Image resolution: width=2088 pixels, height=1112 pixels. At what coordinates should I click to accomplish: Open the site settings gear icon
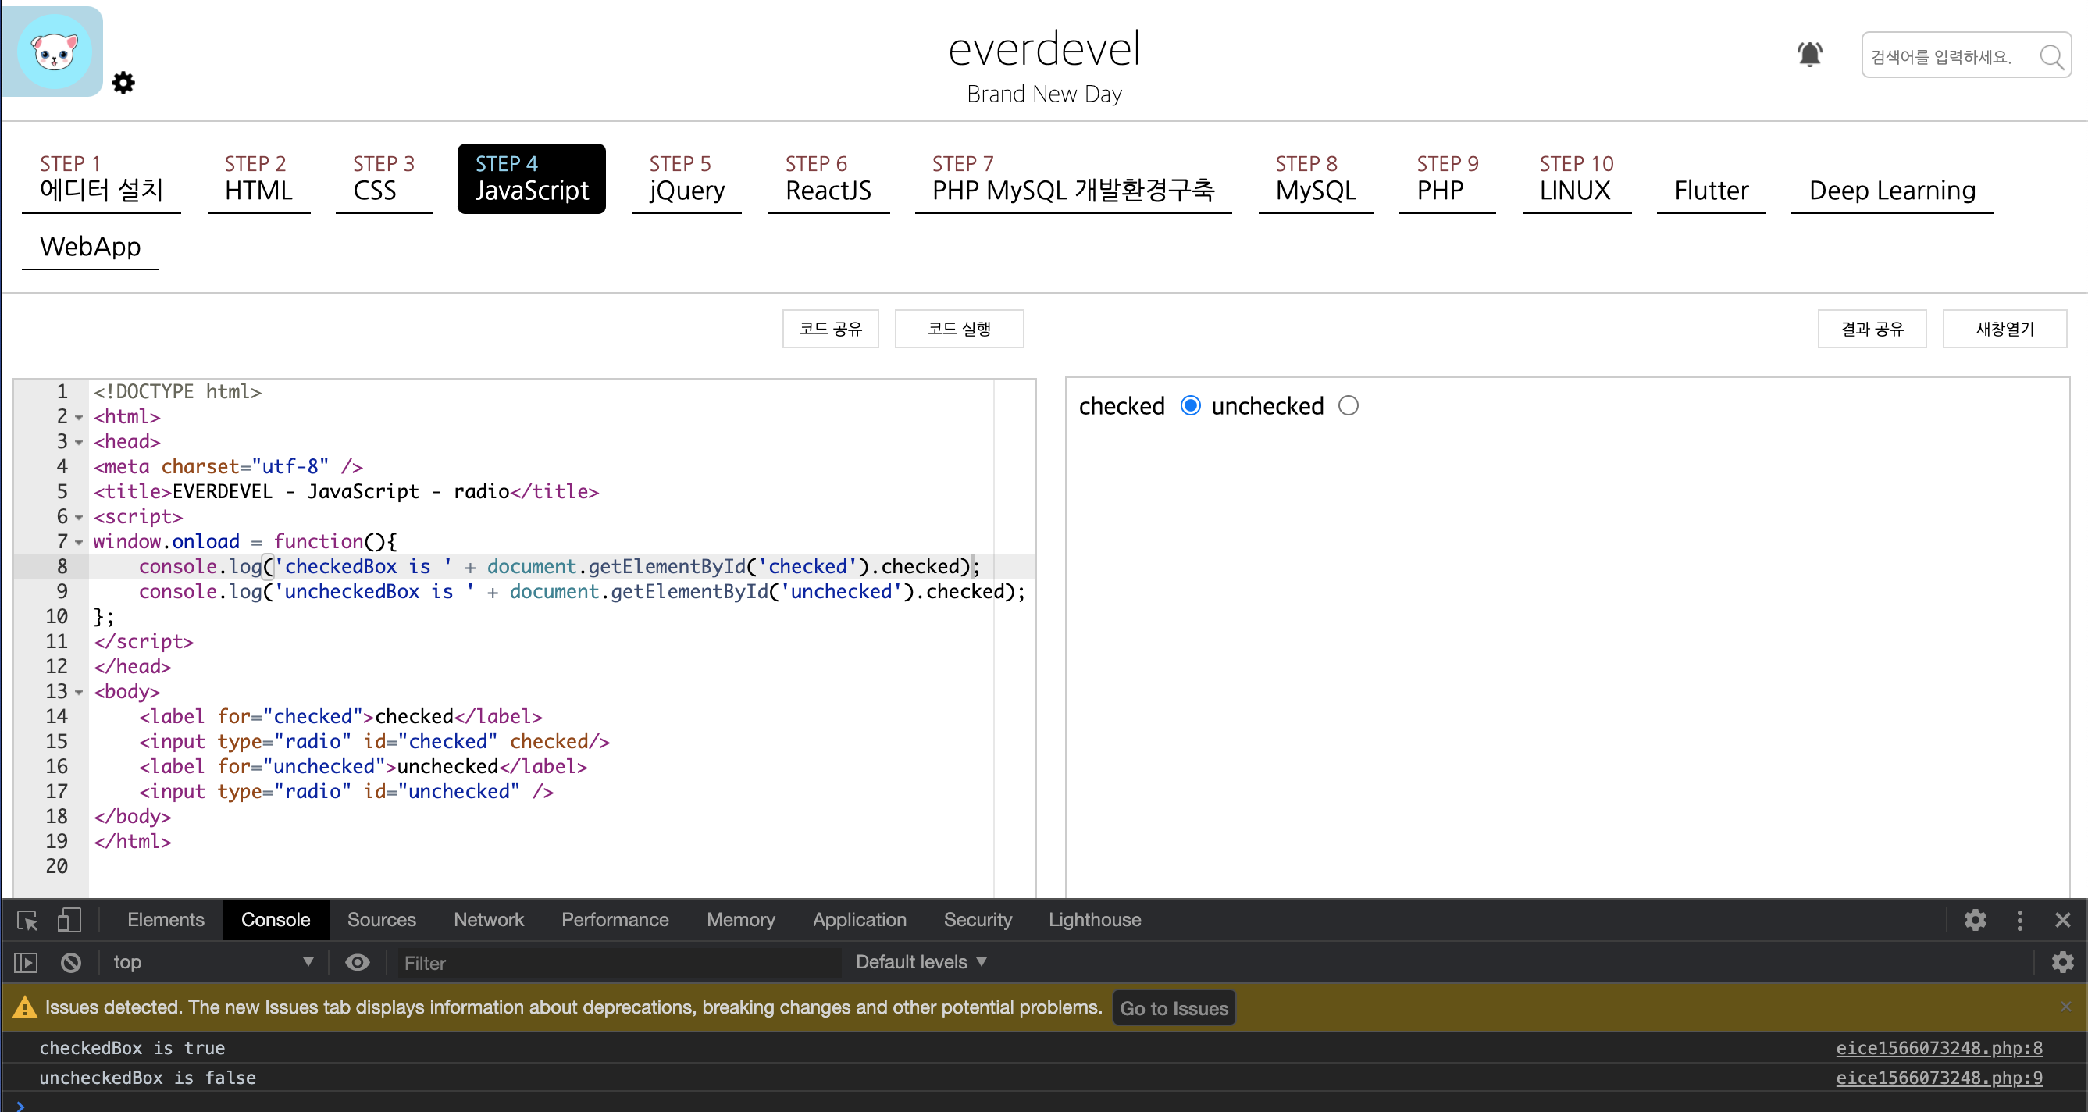(x=123, y=83)
